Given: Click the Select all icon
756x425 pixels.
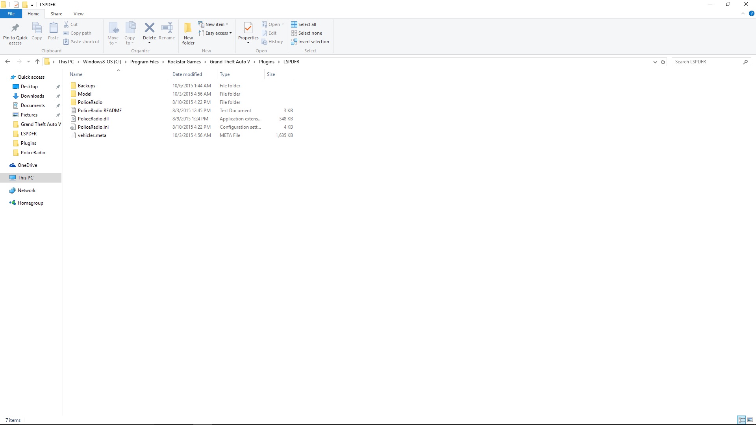Looking at the screenshot, I should pyautogui.click(x=294, y=24).
